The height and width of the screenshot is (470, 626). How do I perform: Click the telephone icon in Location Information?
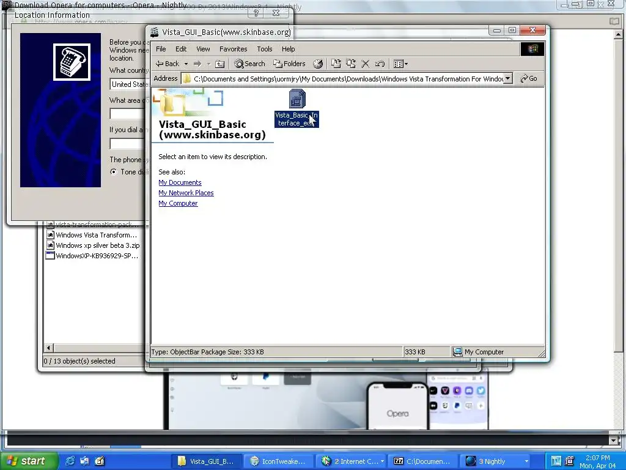[x=72, y=62]
